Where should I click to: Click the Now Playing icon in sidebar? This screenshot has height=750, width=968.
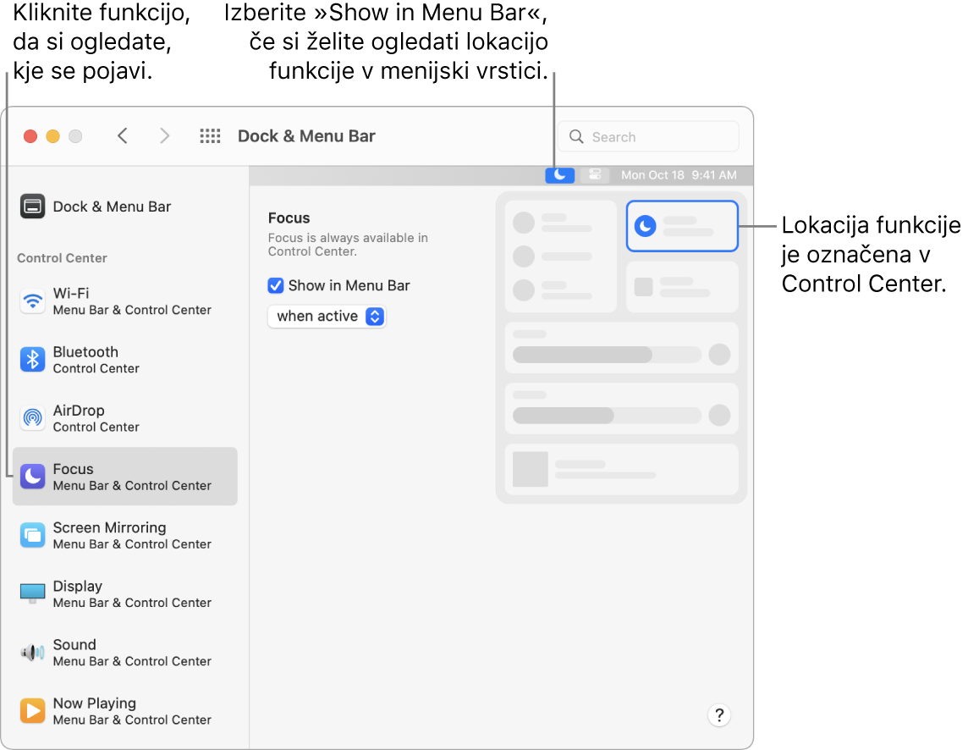click(x=33, y=711)
